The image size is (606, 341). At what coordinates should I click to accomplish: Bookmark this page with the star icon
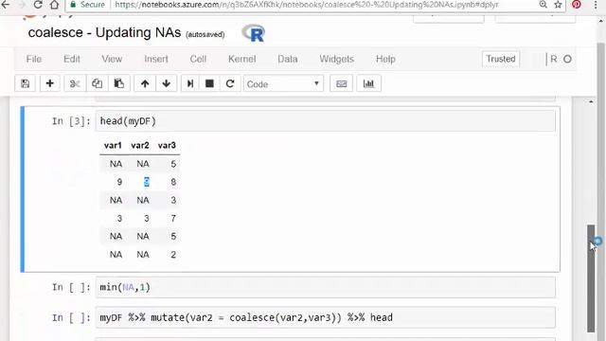558,5
